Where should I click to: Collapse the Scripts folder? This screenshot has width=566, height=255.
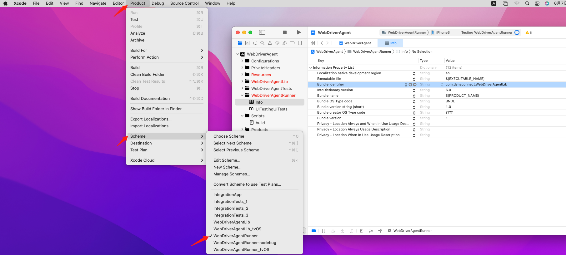[242, 116]
